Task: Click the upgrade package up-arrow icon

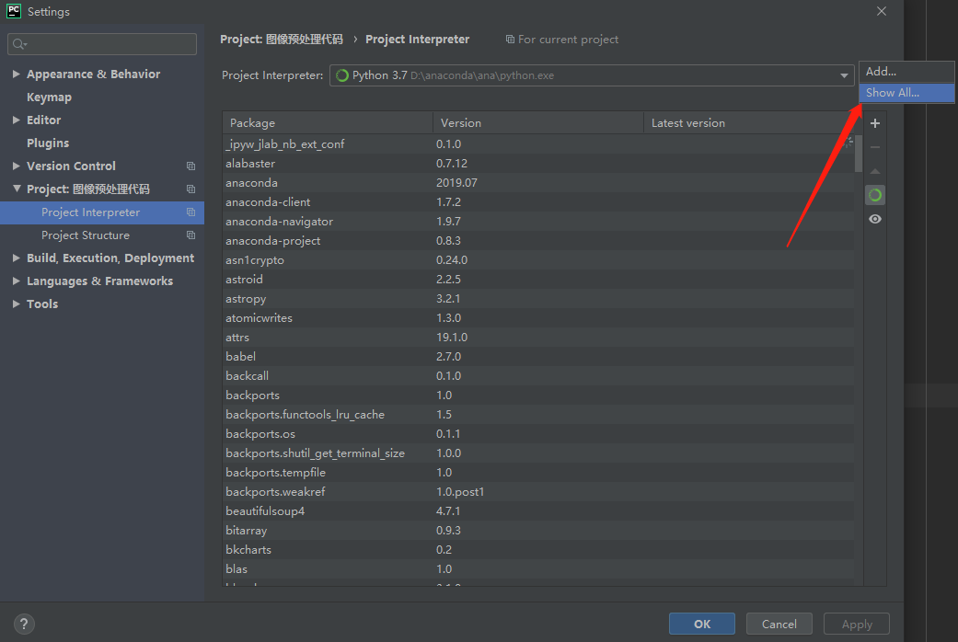Action: coord(875,172)
